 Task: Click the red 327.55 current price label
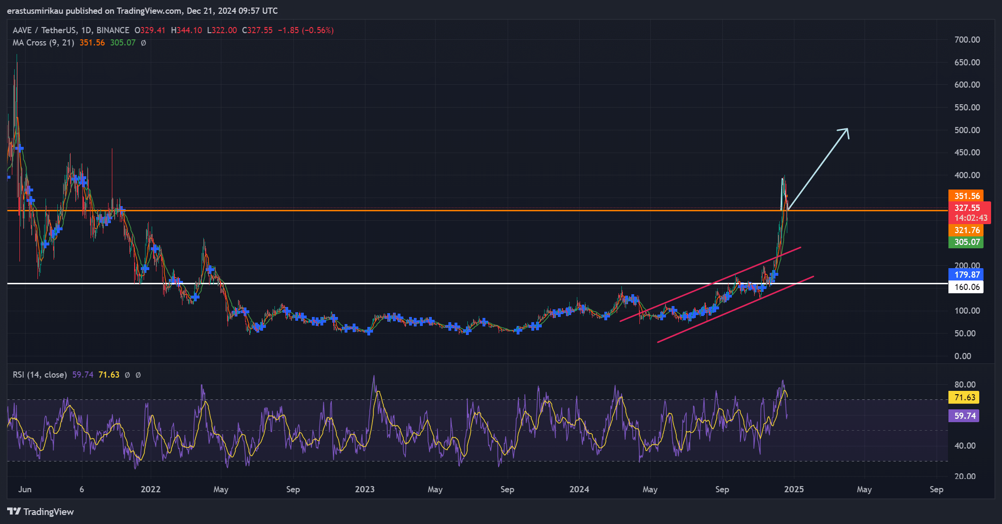967,208
